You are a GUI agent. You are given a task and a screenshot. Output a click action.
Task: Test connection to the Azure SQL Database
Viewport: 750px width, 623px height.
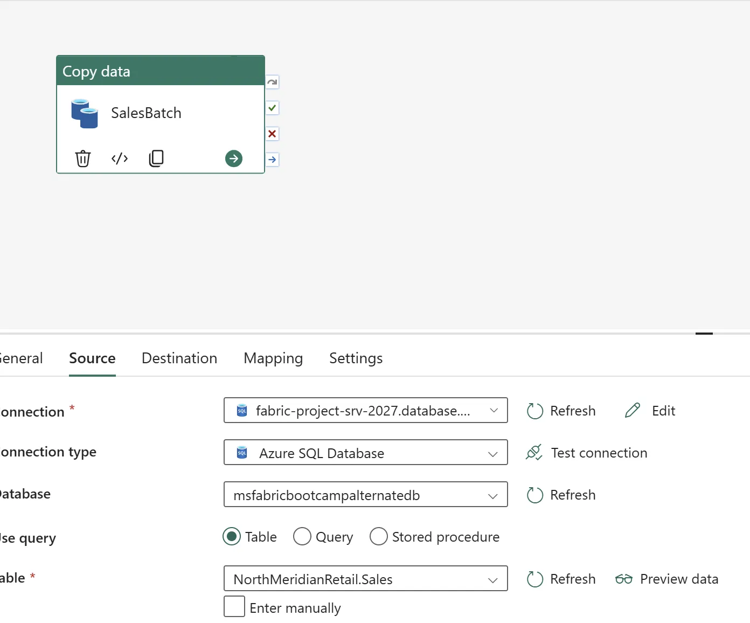587,453
